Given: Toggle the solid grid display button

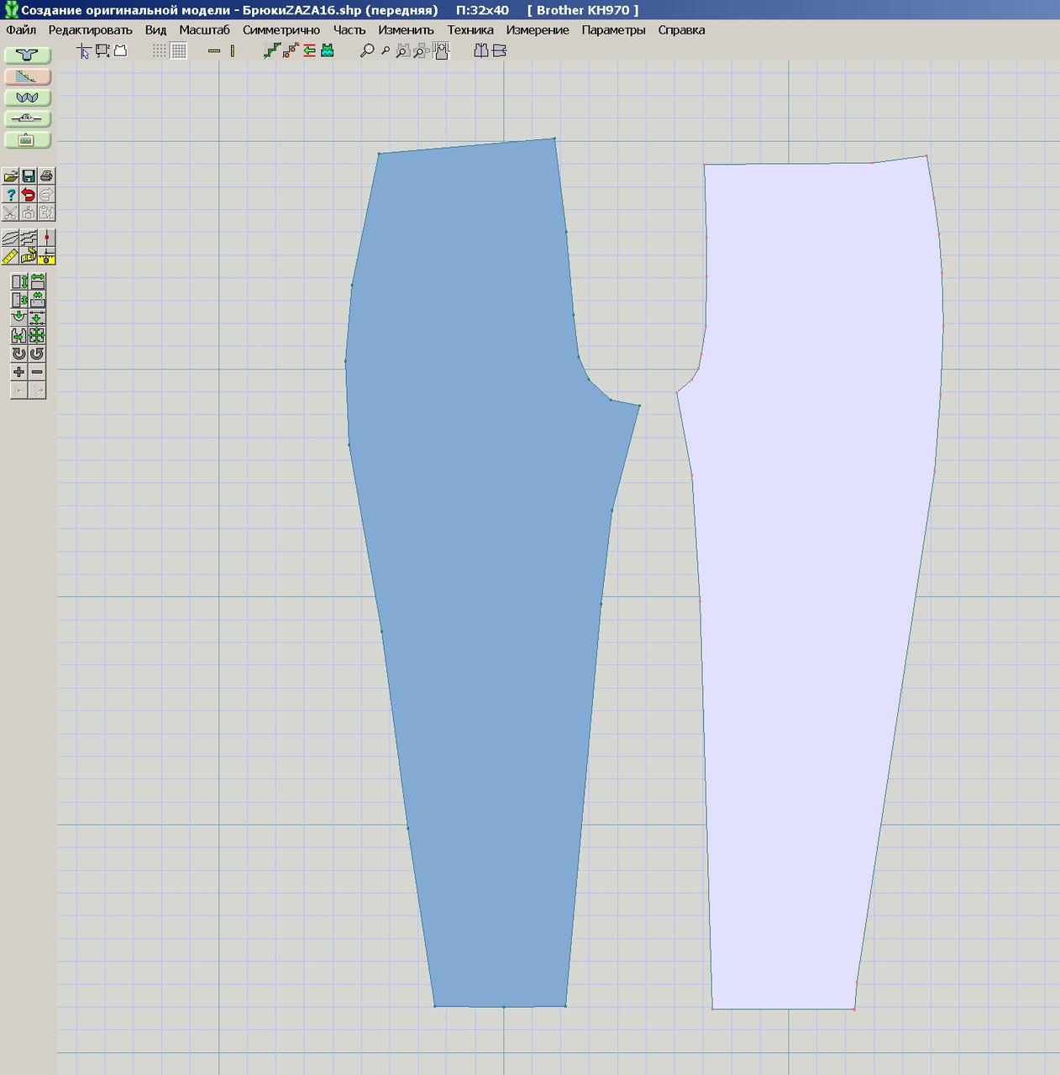Looking at the screenshot, I should (179, 51).
